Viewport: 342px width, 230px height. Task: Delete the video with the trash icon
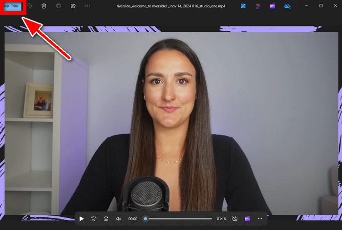point(44,6)
